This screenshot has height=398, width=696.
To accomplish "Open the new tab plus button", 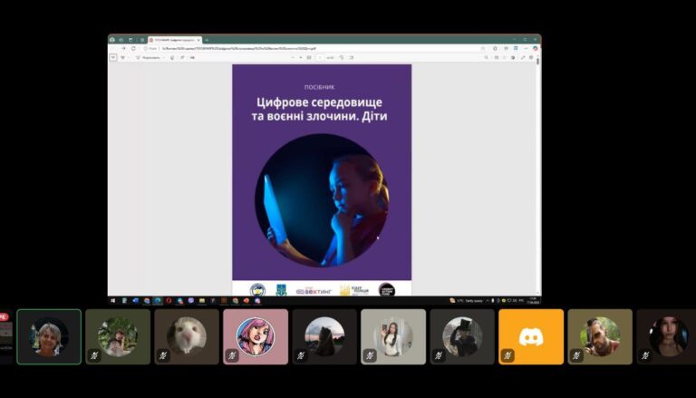I will (207, 40).
